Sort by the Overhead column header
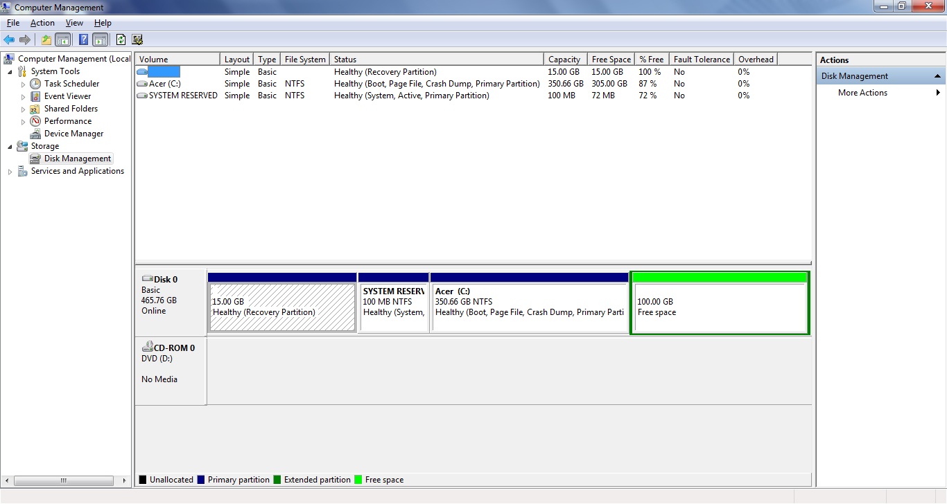Image resolution: width=947 pixels, height=504 pixels. 756,60
